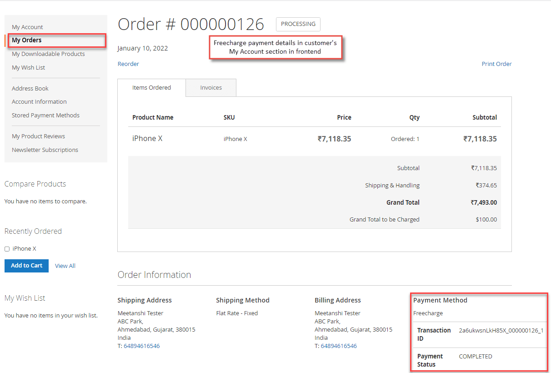Click the Subtotal column header
This screenshot has width=551, height=373.
click(x=485, y=117)
